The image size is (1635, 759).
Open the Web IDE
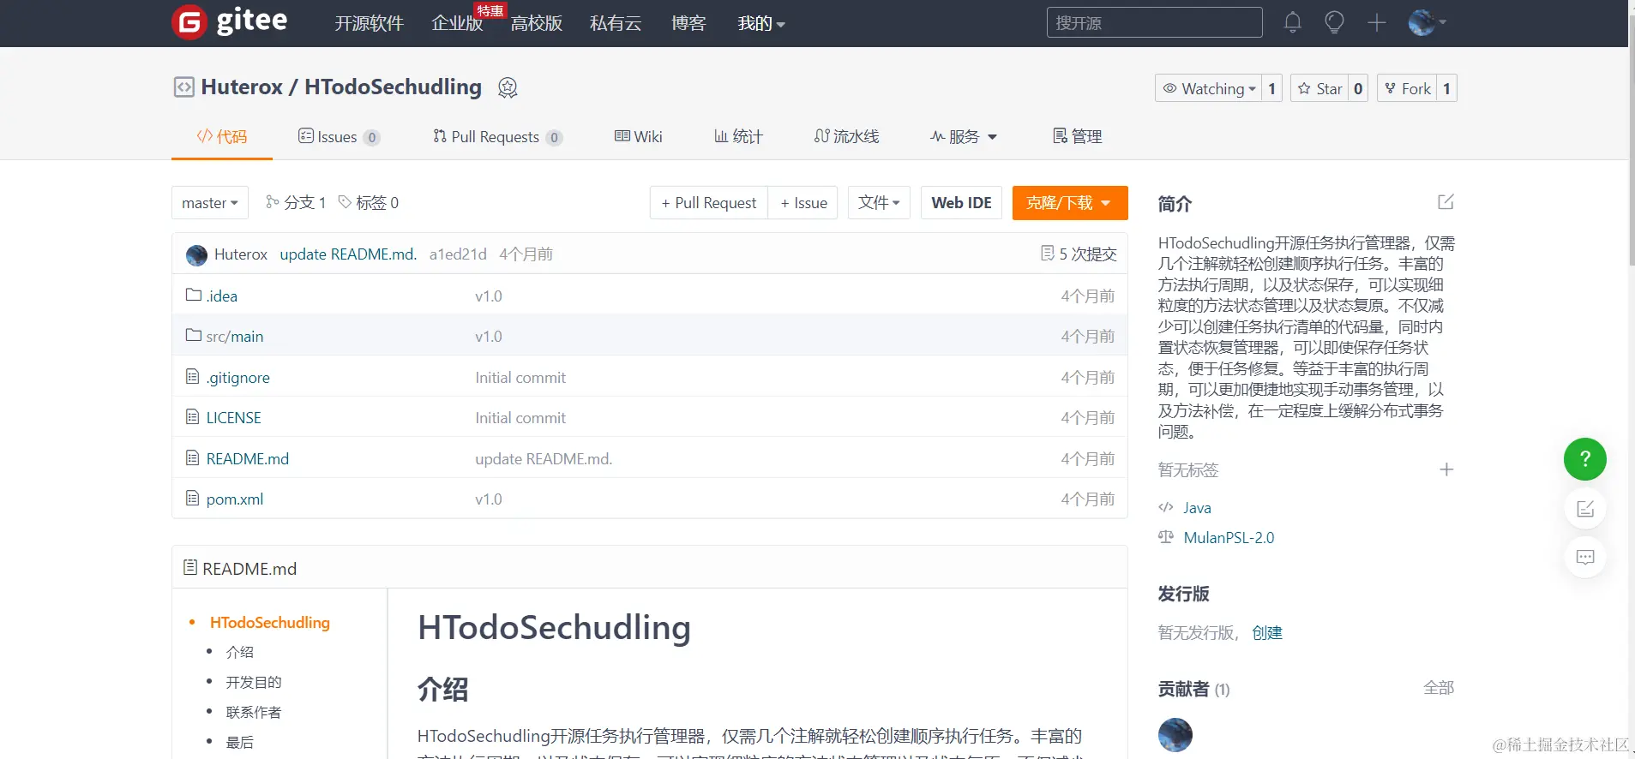pyautogui.click(x=961, y=203)
